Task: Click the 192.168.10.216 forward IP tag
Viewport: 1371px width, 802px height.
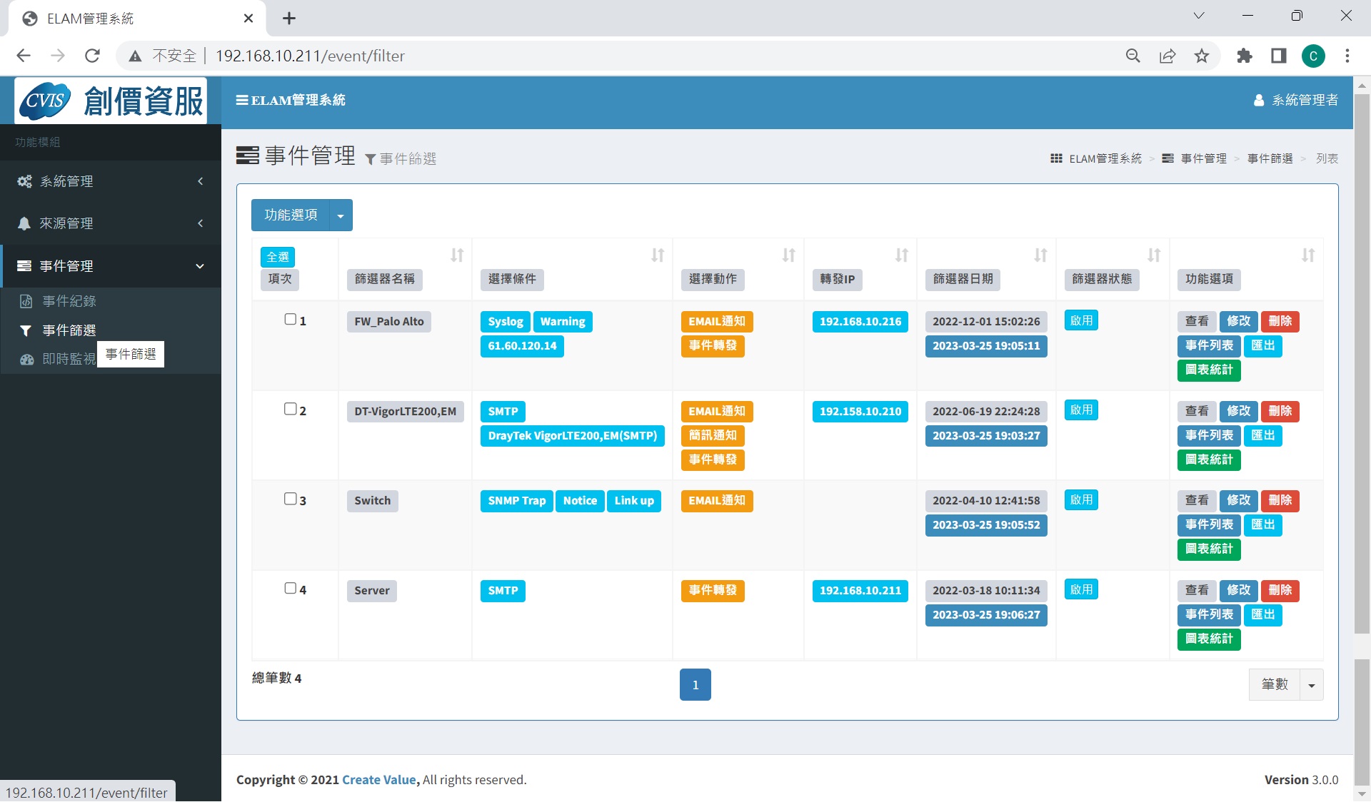Action: point(860,322)
